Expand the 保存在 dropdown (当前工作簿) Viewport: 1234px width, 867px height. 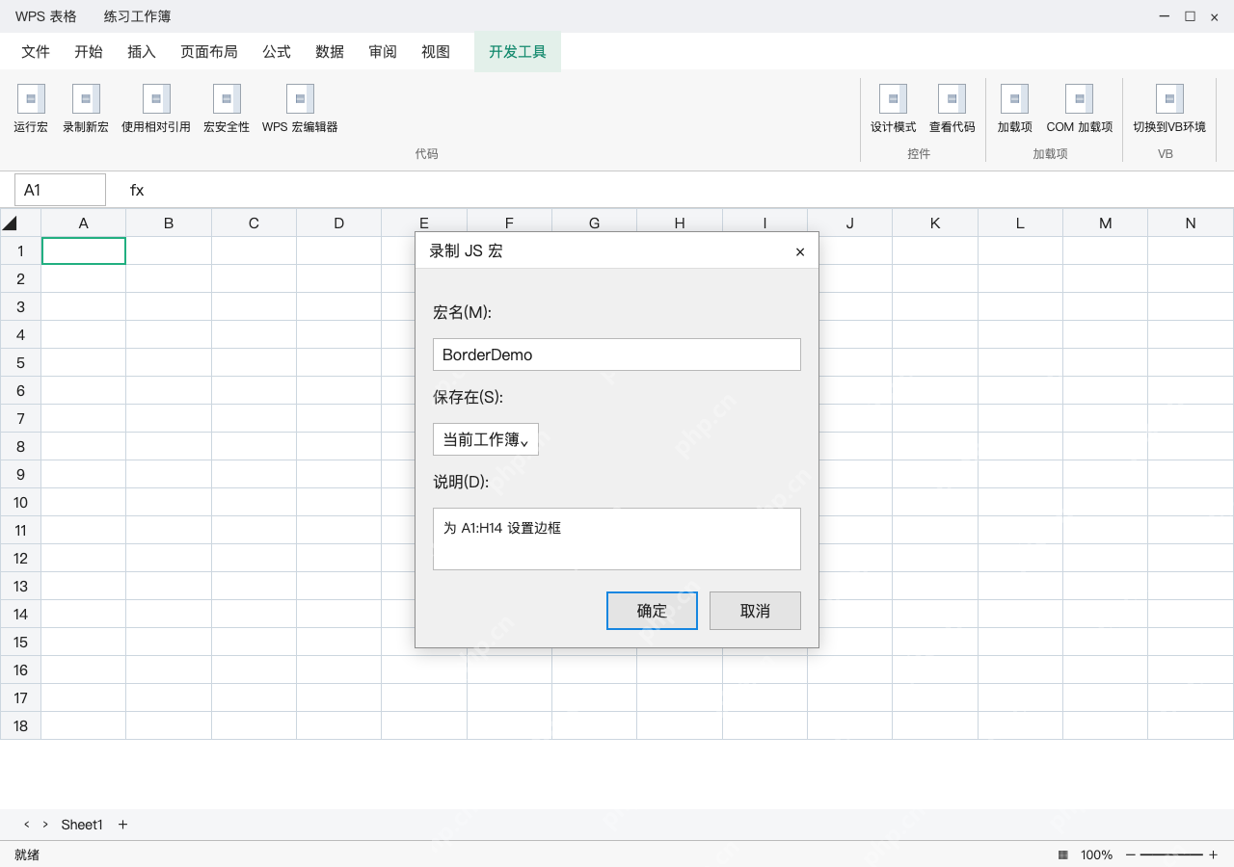pyautogui.click(x=486, y=439)
